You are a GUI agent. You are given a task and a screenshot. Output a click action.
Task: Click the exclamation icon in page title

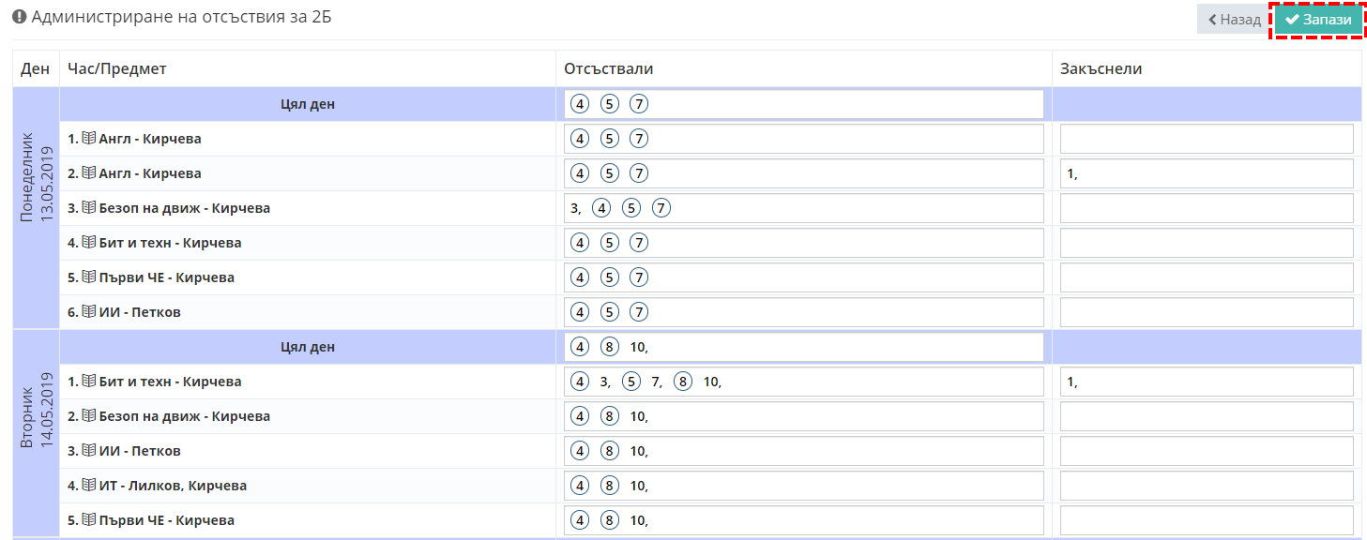click(19, 17)
